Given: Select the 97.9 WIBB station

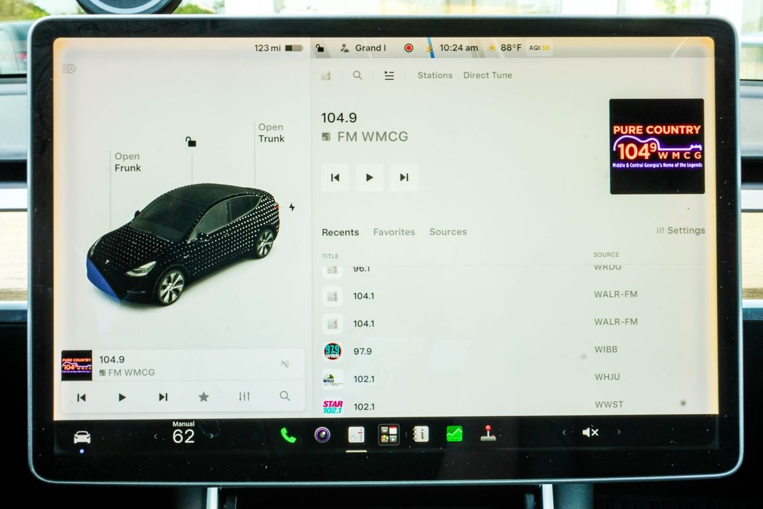Looking at the screenshot, I should 512,351.
